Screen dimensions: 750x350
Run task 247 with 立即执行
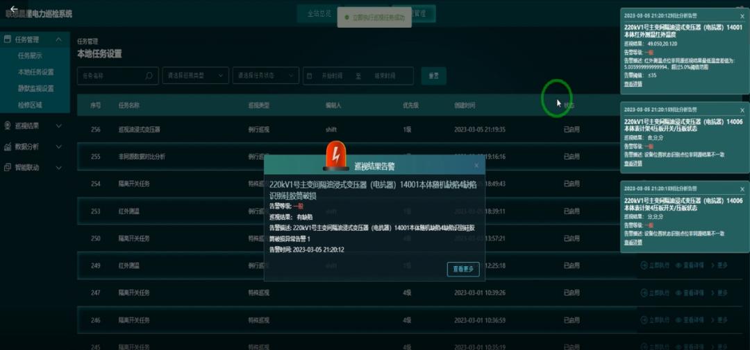pyautogui.click(x=656, y=292)
